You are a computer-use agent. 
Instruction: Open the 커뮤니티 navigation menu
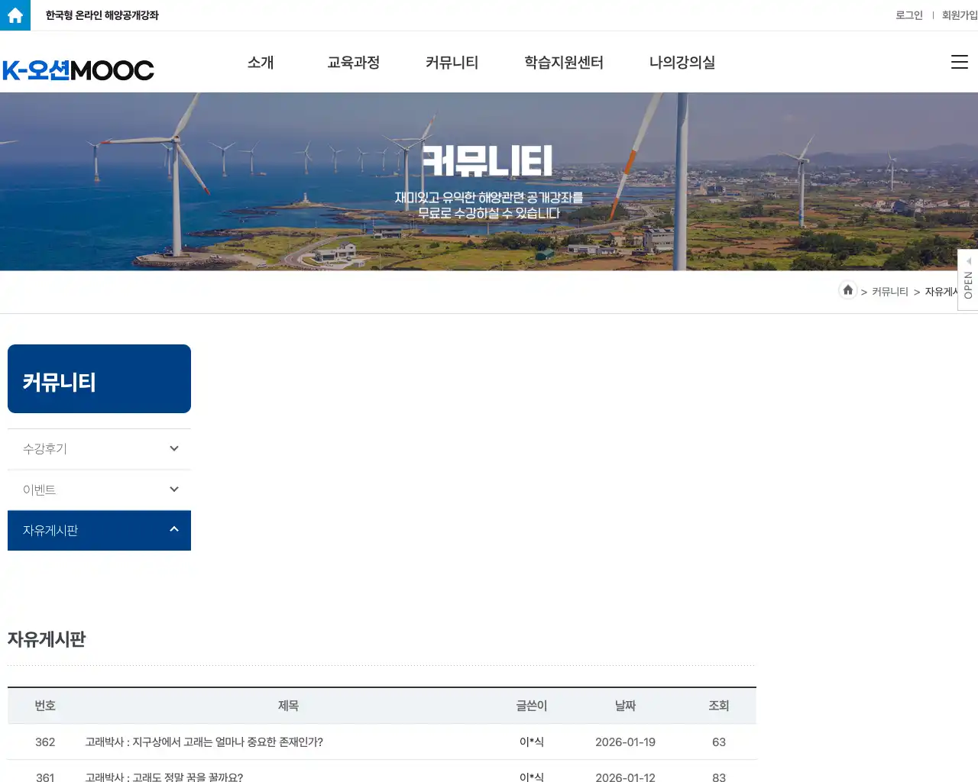452,63
